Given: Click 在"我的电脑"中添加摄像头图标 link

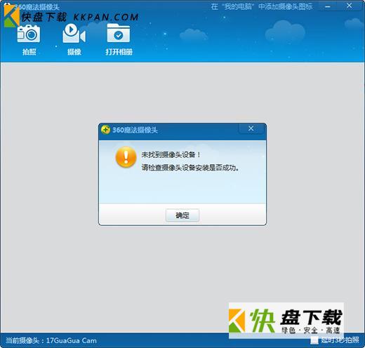Looking at the screenshot, I should [x=262, y=6].
